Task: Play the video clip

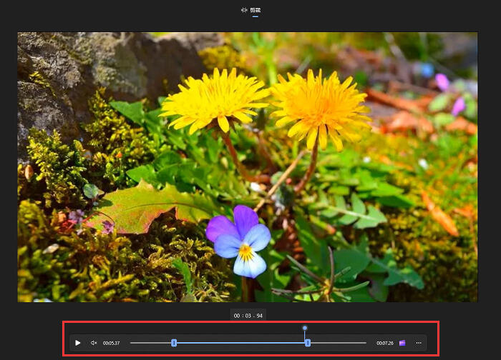Action: pyautogui.click(x=77, y=343)
